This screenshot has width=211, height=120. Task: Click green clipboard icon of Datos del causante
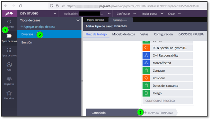pos(146,85)
